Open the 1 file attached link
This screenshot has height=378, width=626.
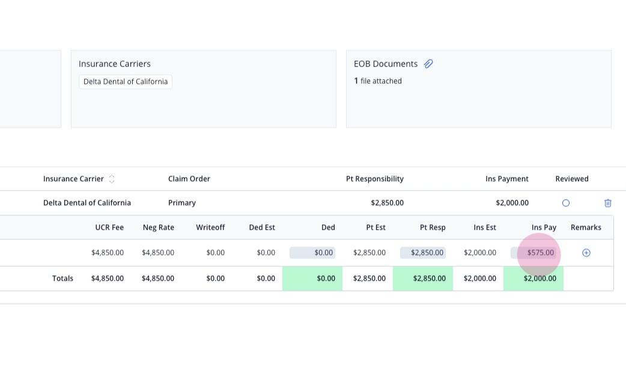pyautogui.click(x=378, y=81)
